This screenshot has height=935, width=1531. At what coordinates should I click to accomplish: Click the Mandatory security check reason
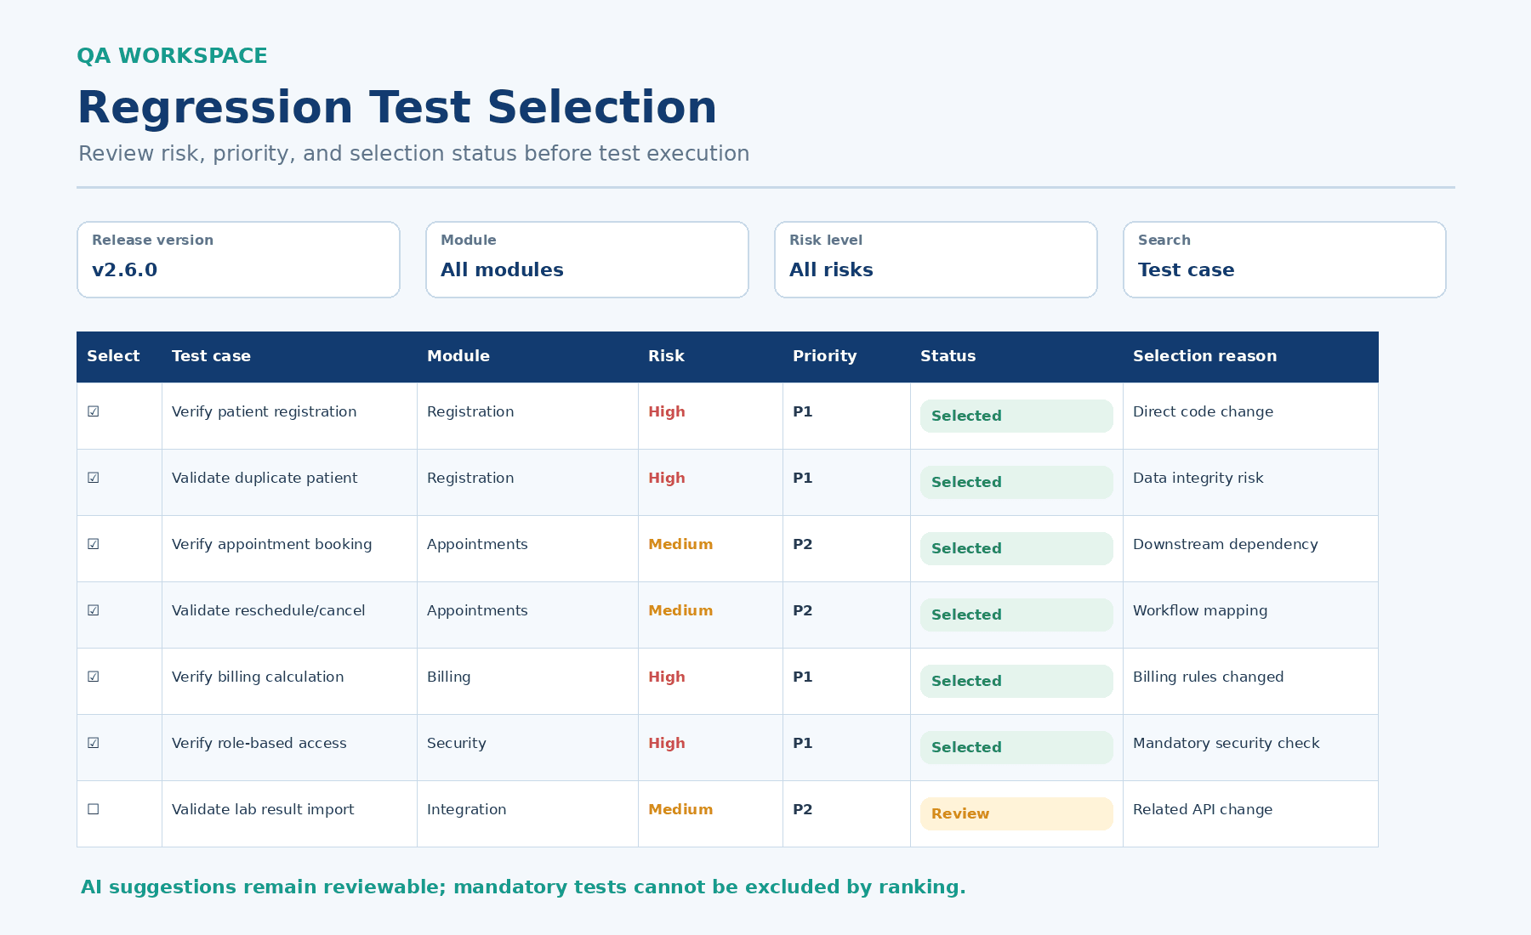pyautogui.click(x=1226, y=743)
